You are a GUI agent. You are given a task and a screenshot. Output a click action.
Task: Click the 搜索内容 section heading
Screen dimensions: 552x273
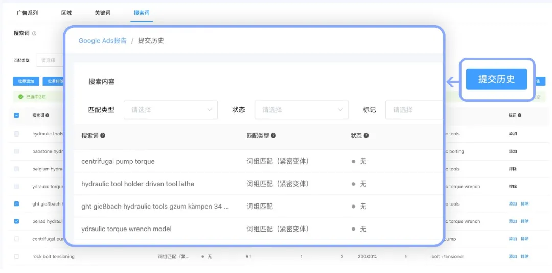coord(102,82)
